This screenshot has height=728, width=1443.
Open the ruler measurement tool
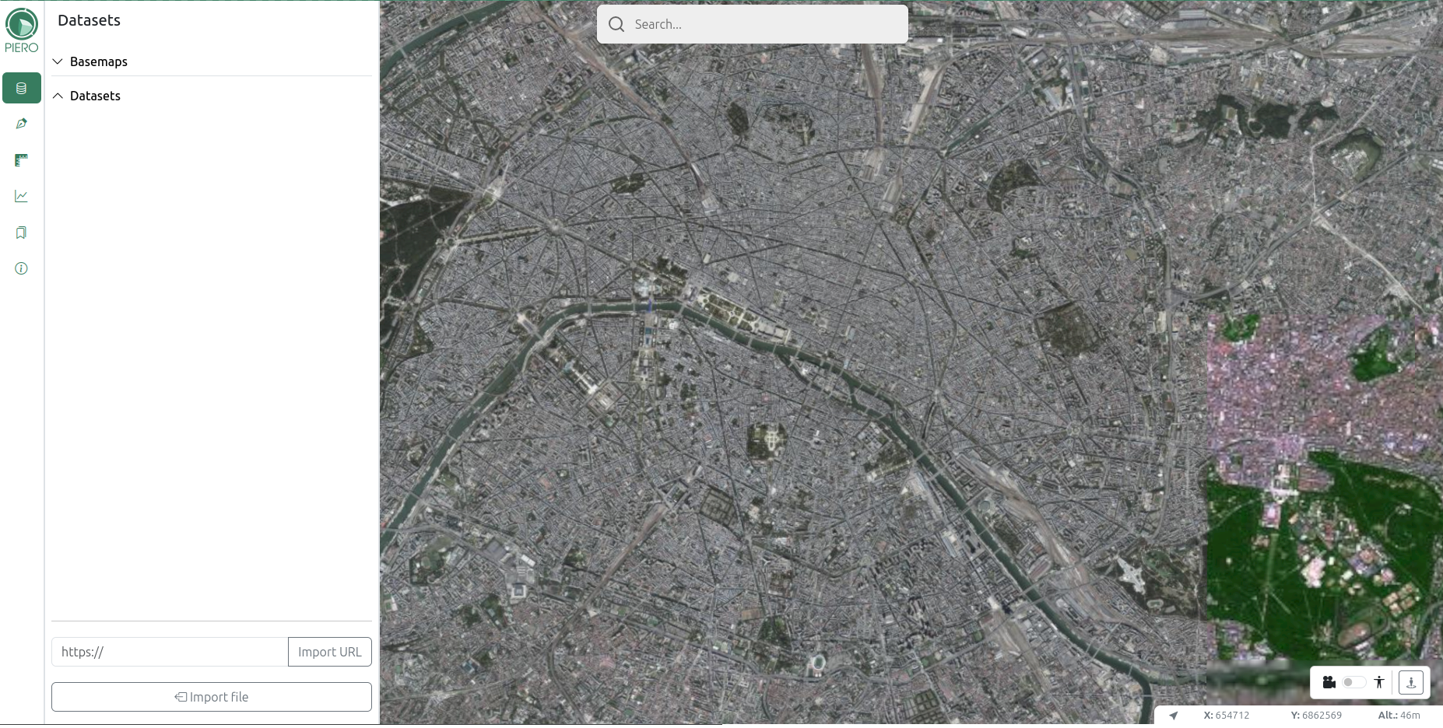pos(22,160)
